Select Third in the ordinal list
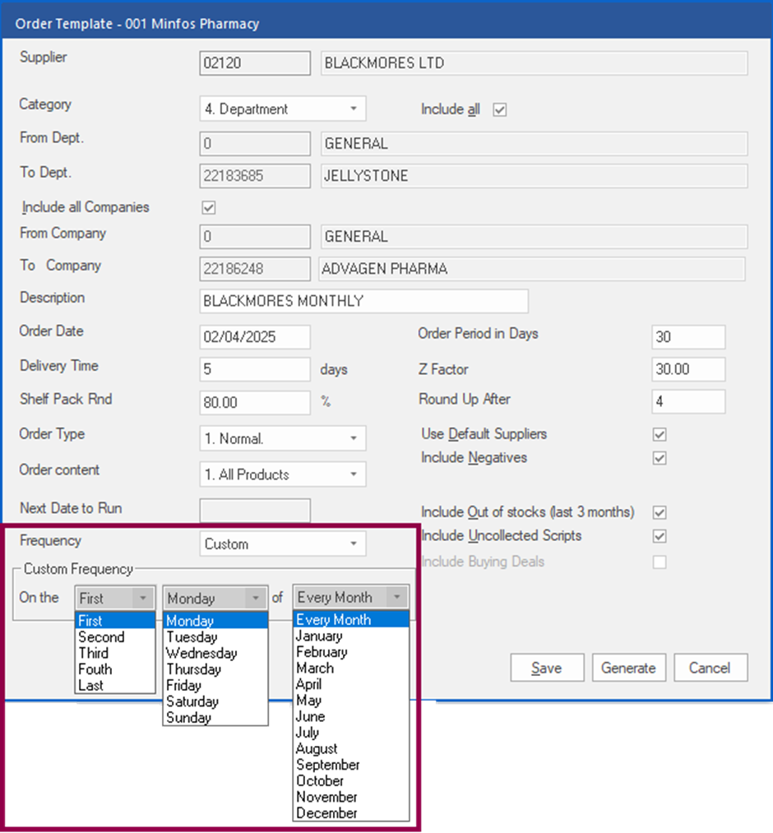Image resolution: width=773 pixels, height=833 pixels. point(115,653)
